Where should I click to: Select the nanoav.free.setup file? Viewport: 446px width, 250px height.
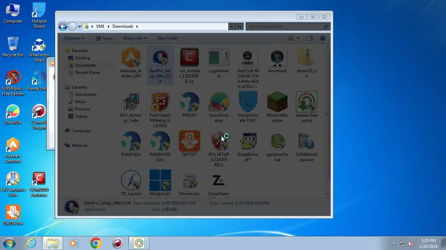[x=307, y=108]
